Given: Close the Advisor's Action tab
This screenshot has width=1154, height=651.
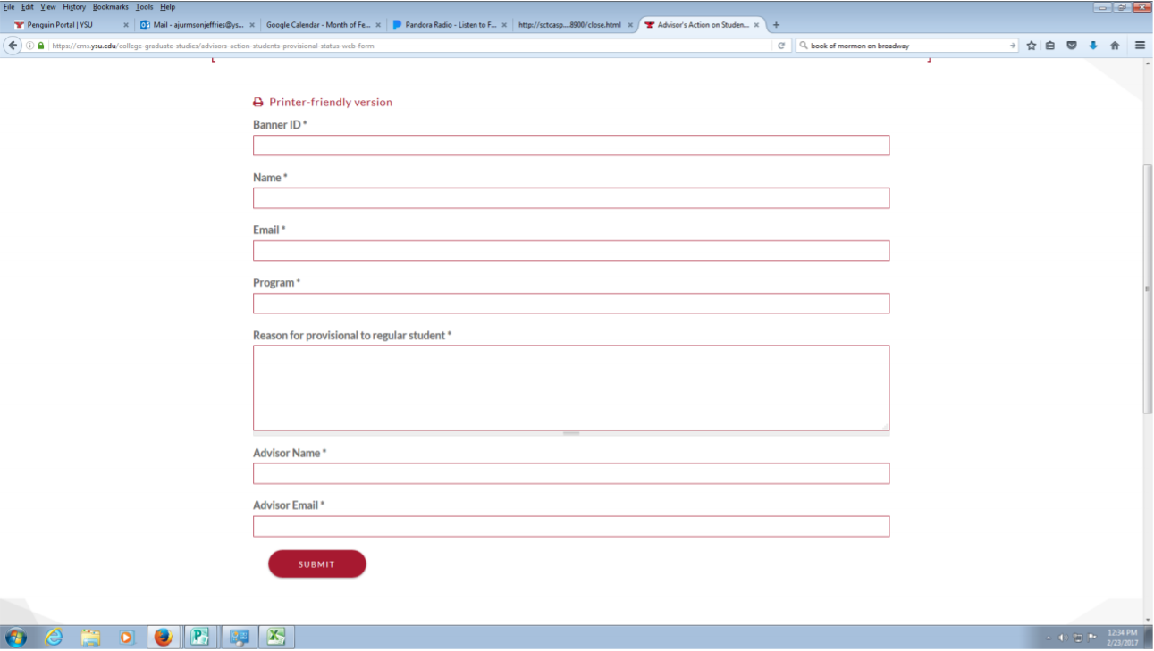Looking at the screenshot, I should point(756,25).
